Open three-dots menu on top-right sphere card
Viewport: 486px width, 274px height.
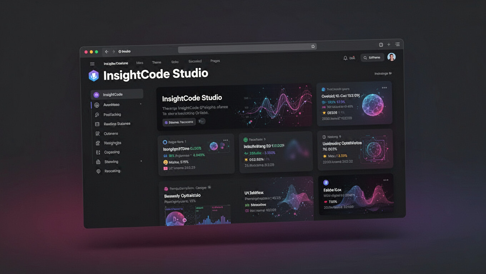[384, 88]
